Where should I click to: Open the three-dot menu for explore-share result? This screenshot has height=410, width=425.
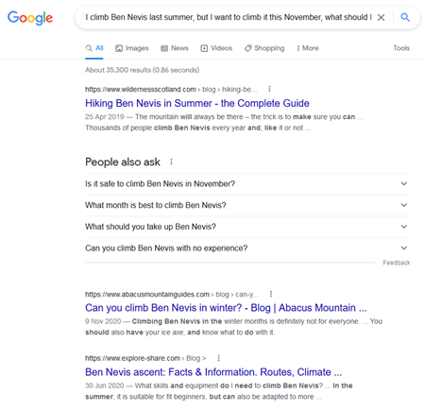[218, 358]
